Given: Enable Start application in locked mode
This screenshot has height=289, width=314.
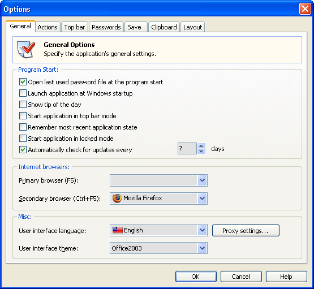Looking at the screenshot, I should (23, 139).
